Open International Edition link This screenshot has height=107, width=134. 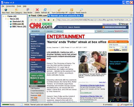tap(110, 24)
